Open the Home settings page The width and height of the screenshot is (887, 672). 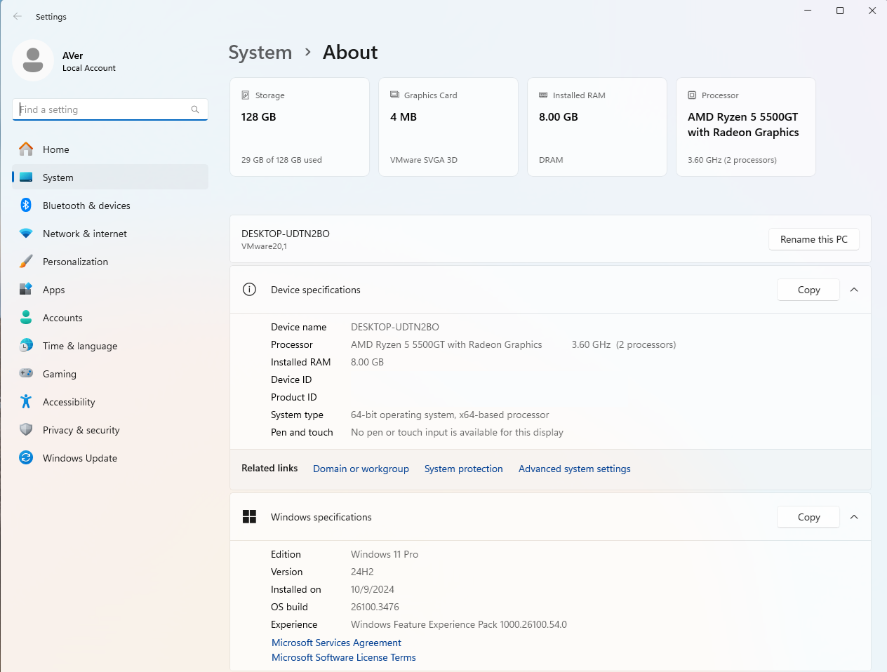[x=110, y=149]
